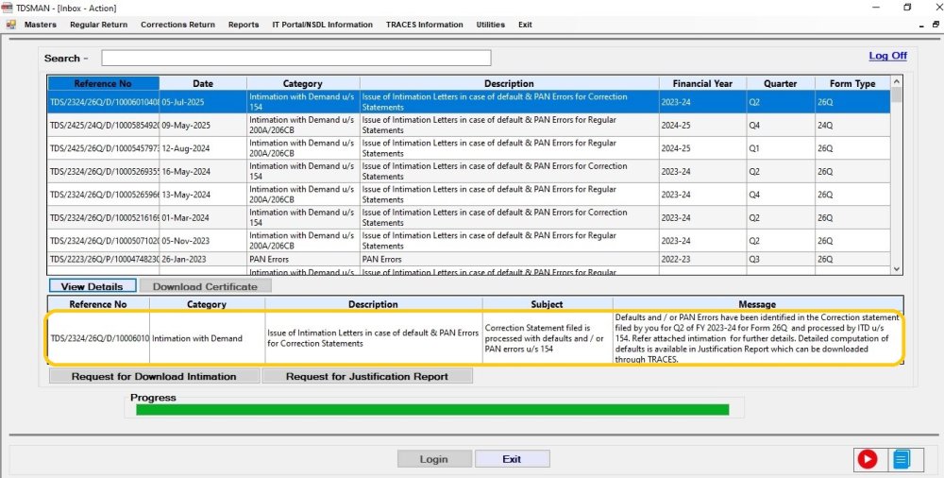Select the row dated 13-May-2024

pos(469,194)
